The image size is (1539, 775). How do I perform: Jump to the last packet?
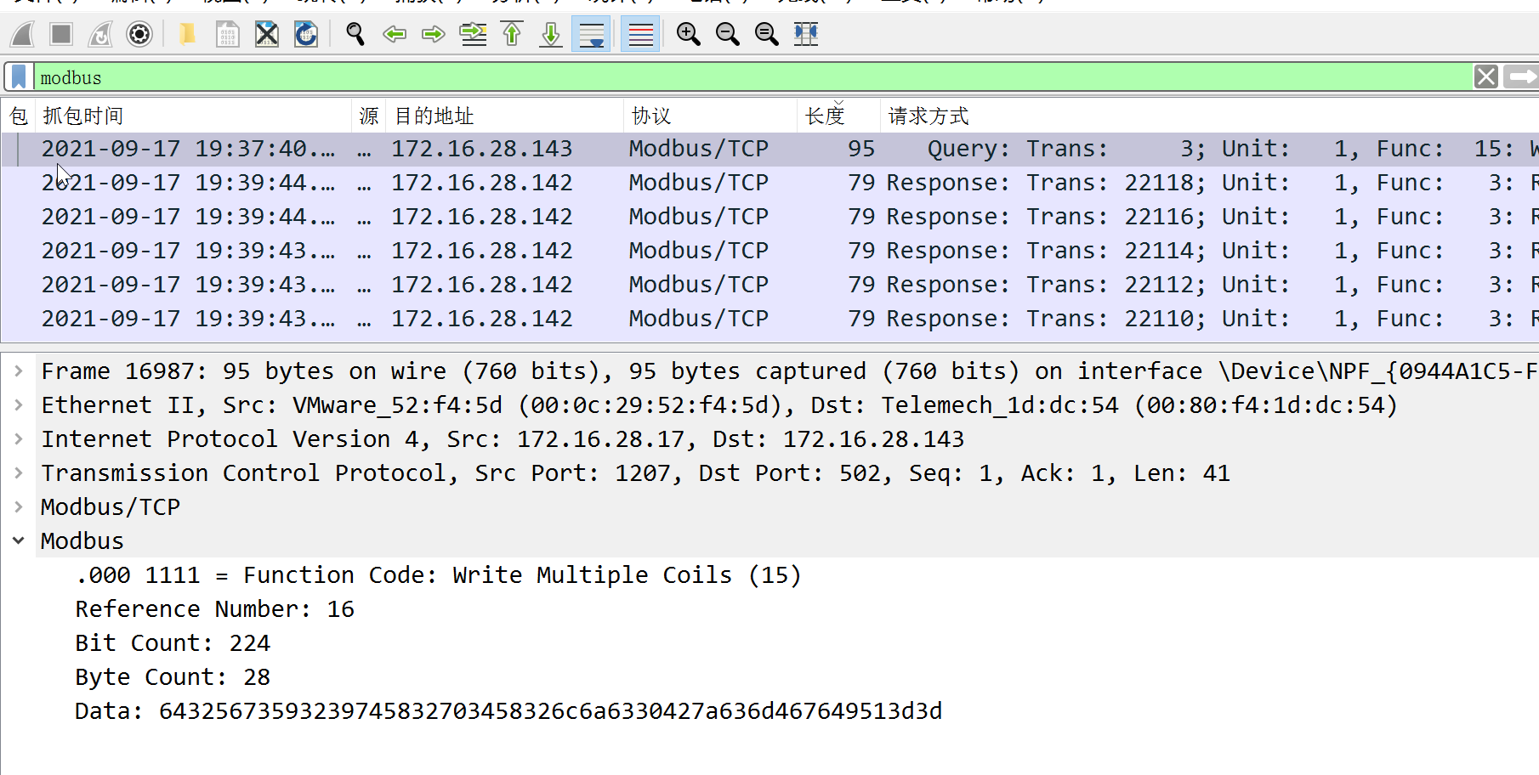point(551,34)
